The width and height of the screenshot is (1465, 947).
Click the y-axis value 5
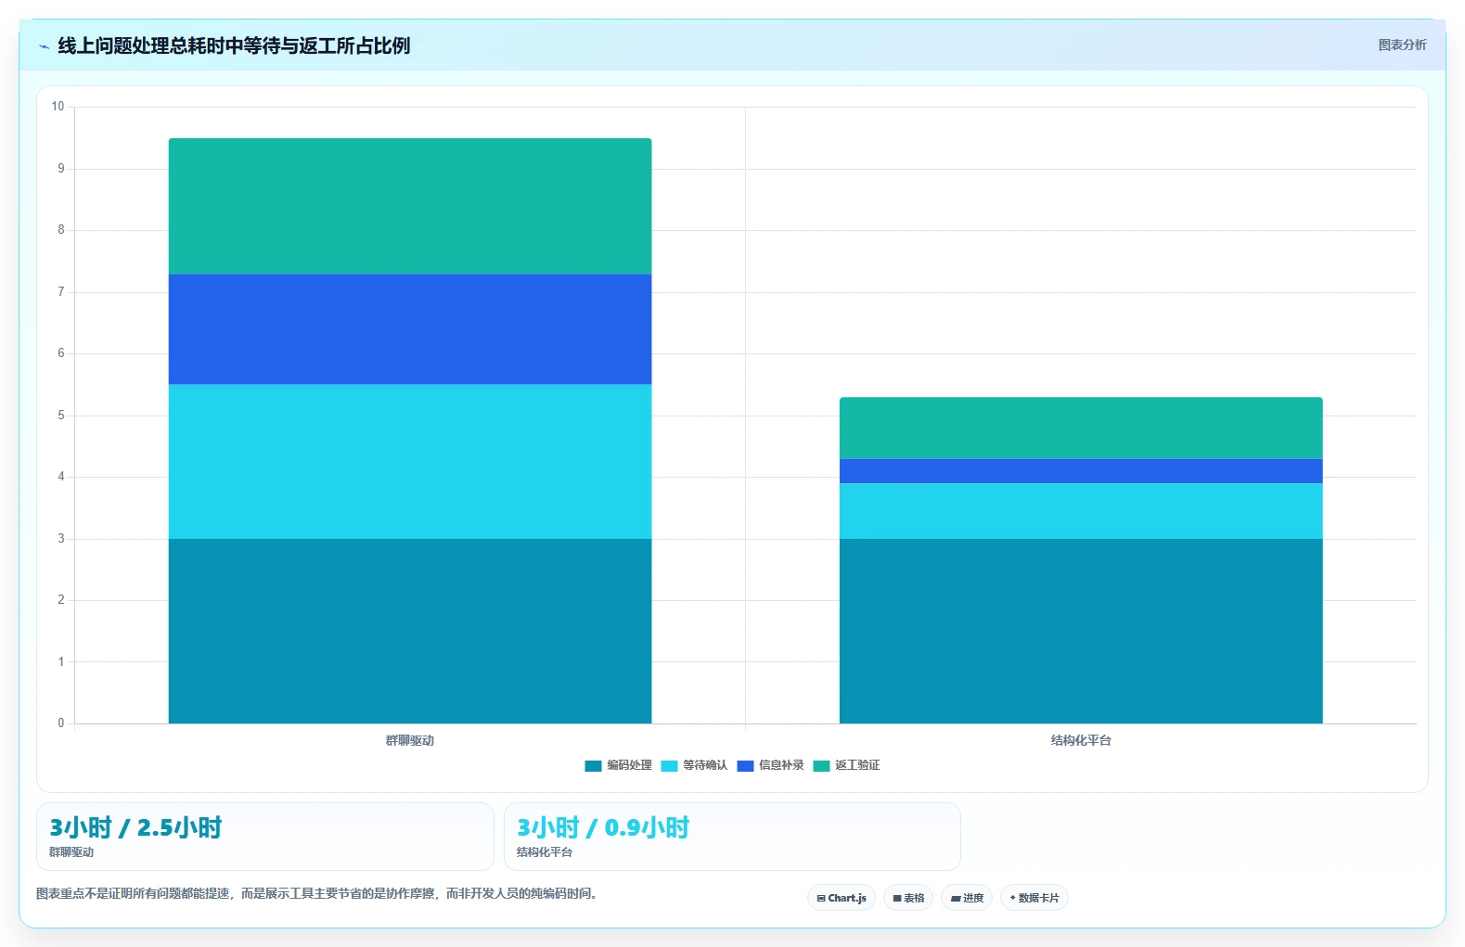pos(61,416)
